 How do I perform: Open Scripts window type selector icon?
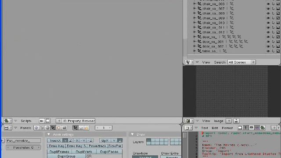pos(8,121)
